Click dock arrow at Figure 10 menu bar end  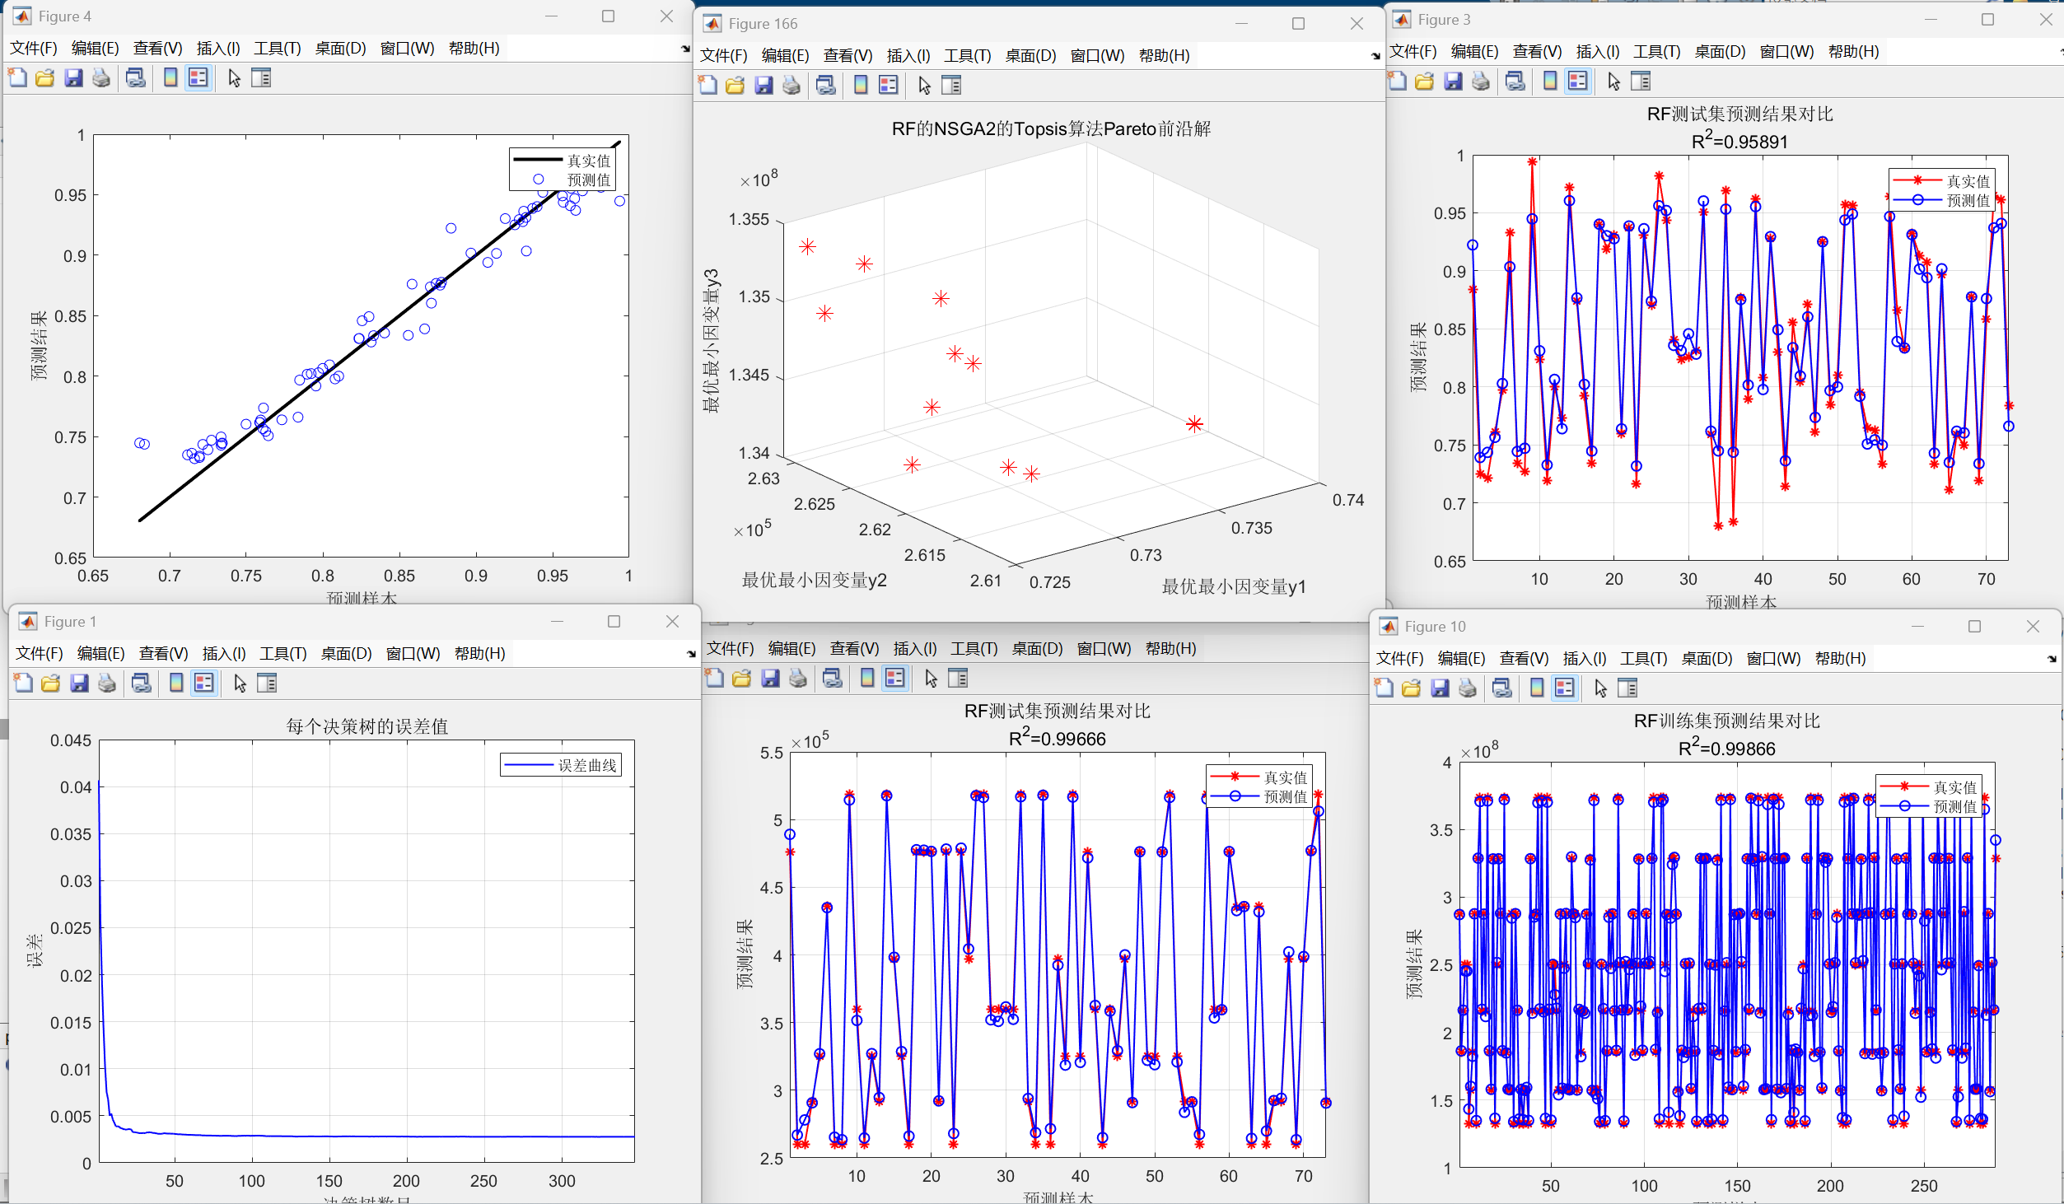pos(2052,659)
